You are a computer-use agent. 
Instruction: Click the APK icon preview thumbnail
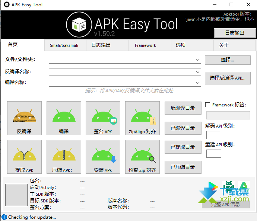point(16,195)
